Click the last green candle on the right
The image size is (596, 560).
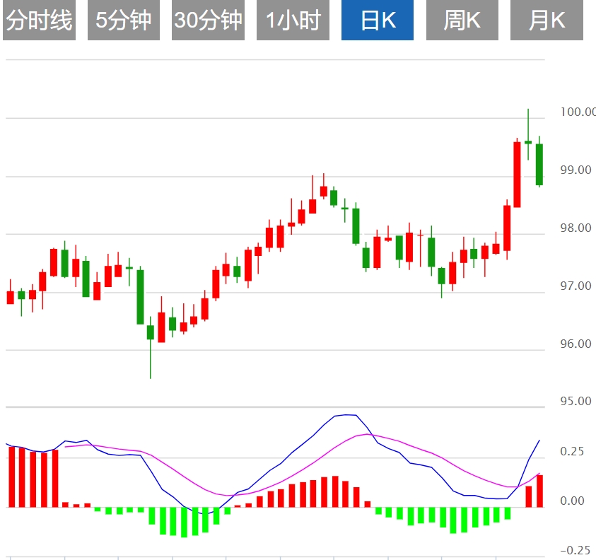pos(539,165)
